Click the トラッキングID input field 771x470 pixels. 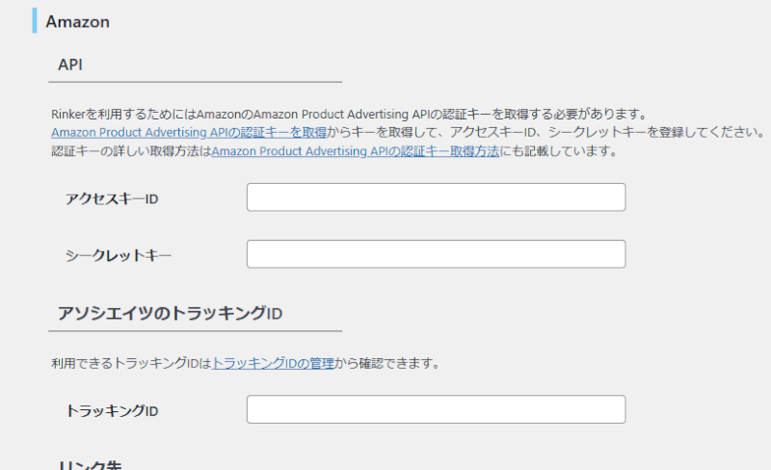click(x=437, y=409)
